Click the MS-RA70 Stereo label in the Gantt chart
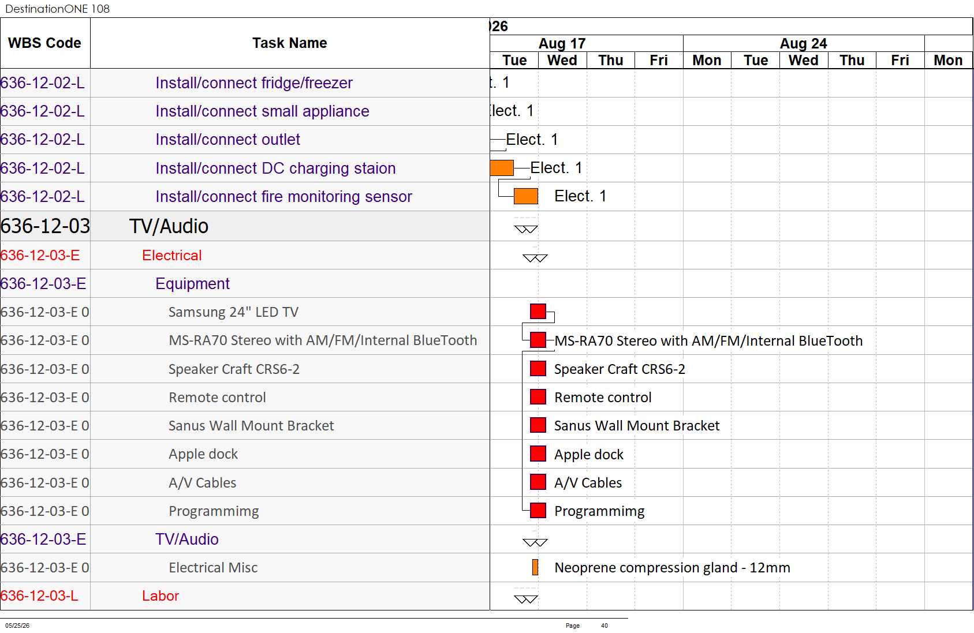The image size is (974, 633). tap(708, 341)
